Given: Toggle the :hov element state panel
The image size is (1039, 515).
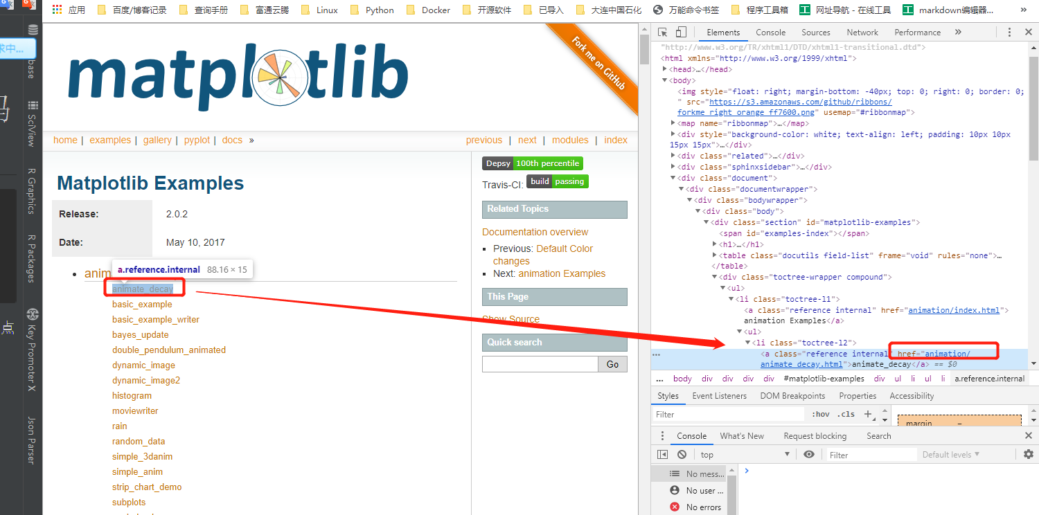Looking at the screenshot, I should (x=820, y=414).
